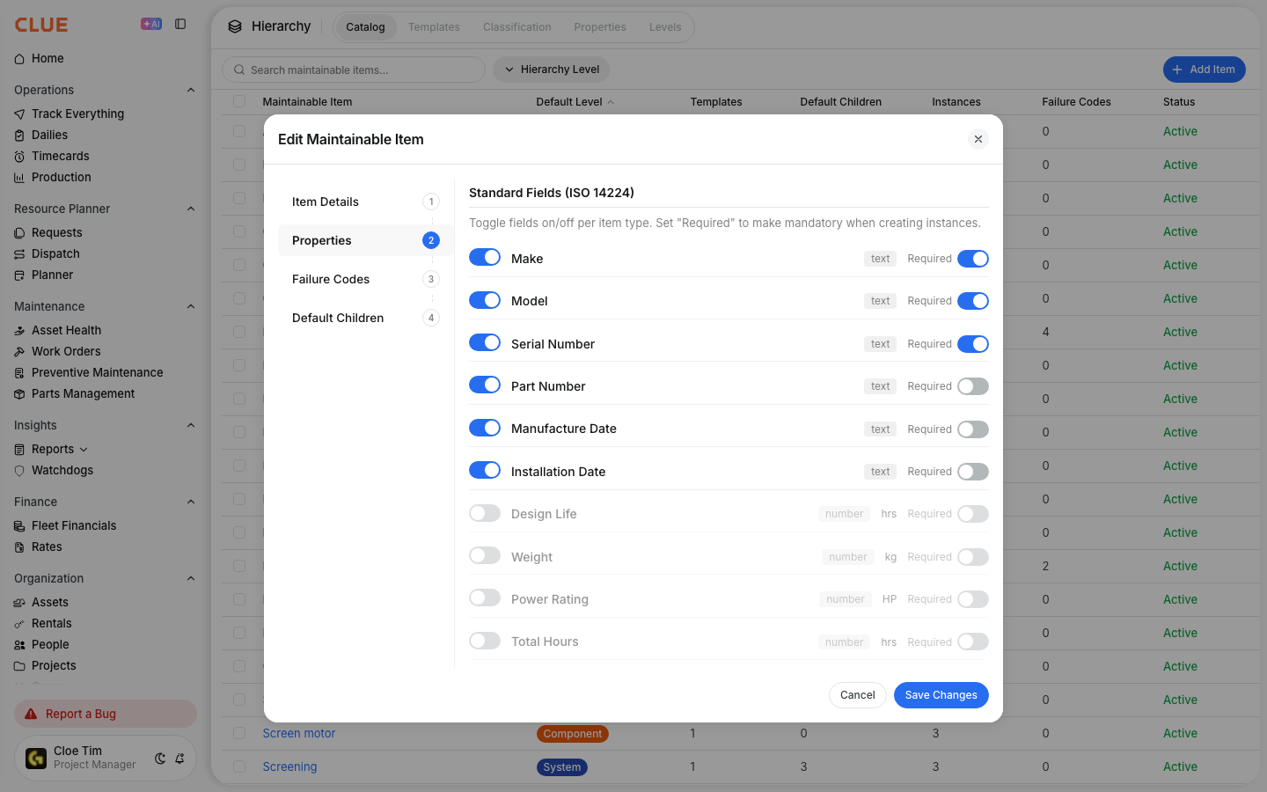Viewport: 1267px width, 792px height.
Task: Enable Required for Part Number
Action: [973, 386]
